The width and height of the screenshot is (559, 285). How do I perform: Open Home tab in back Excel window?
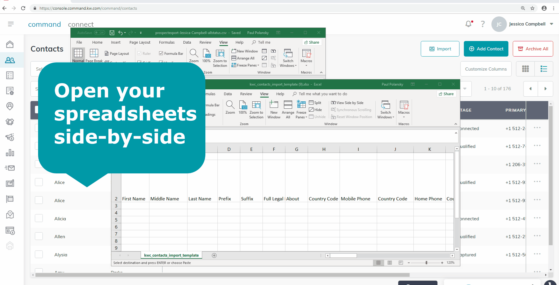97,42
